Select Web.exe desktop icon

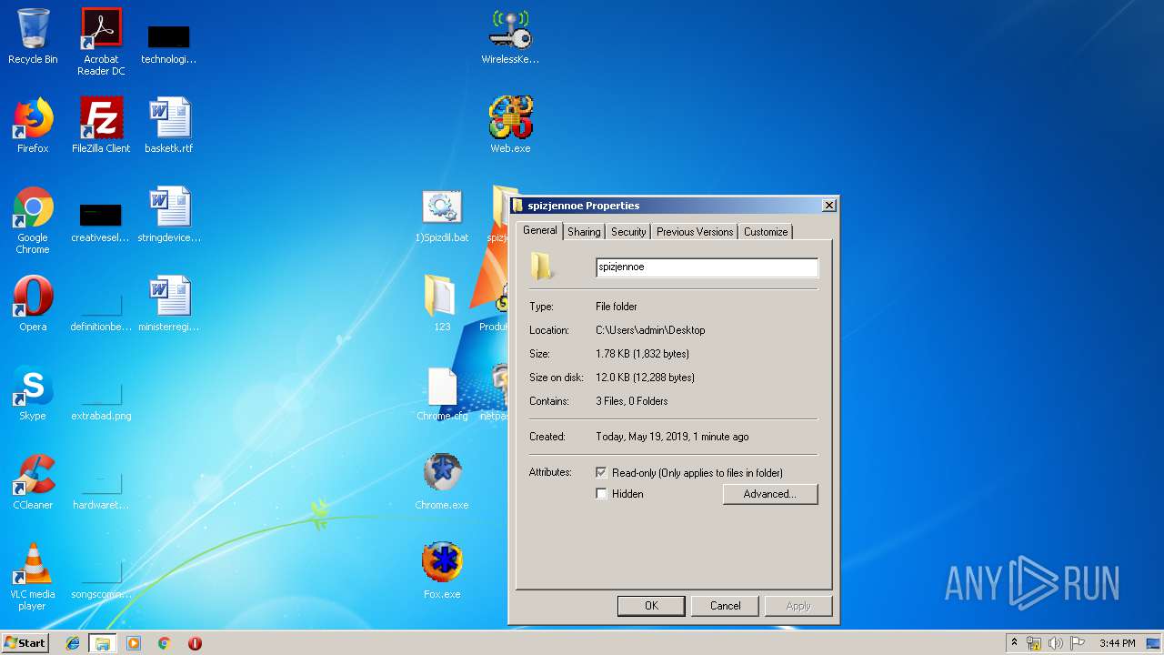click(x=510, y=126)
